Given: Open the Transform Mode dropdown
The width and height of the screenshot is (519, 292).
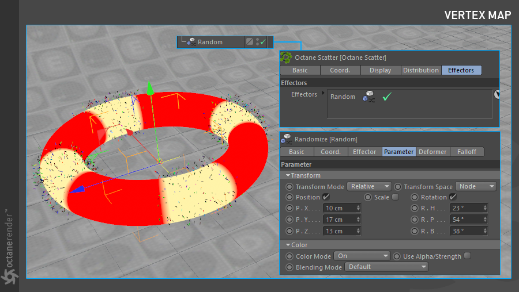Looking at the screenshot, I should [369, 186].
